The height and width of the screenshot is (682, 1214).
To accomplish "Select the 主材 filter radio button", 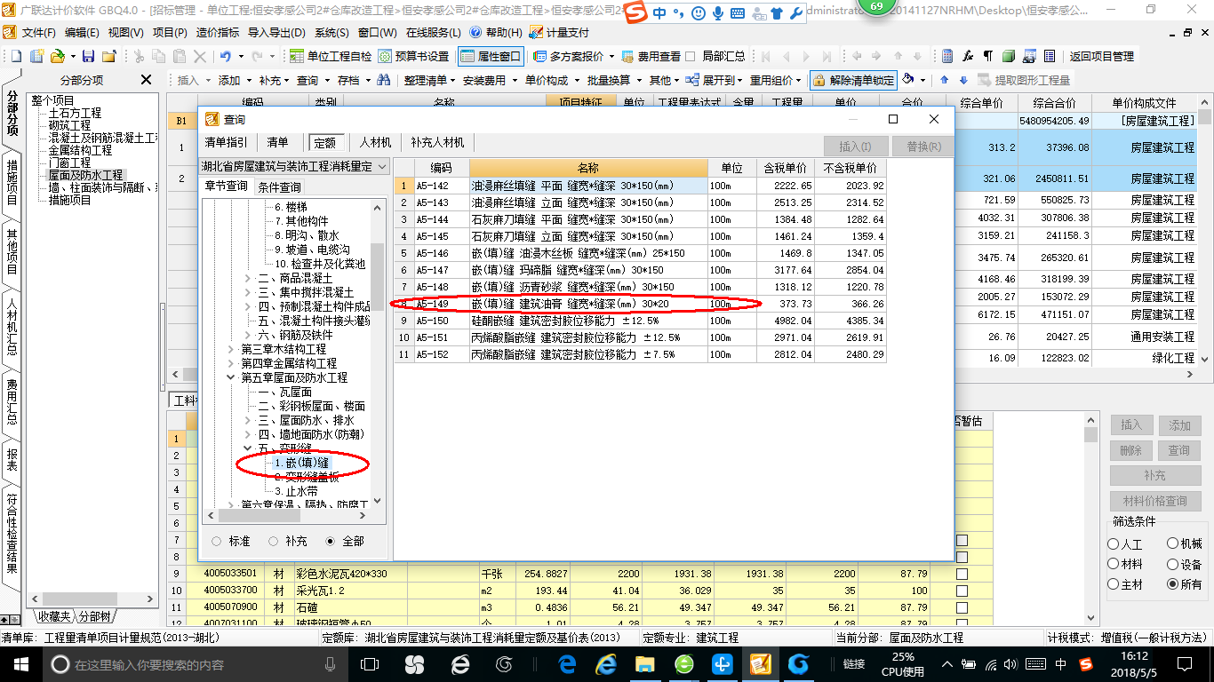I will tap(1114, 584).
